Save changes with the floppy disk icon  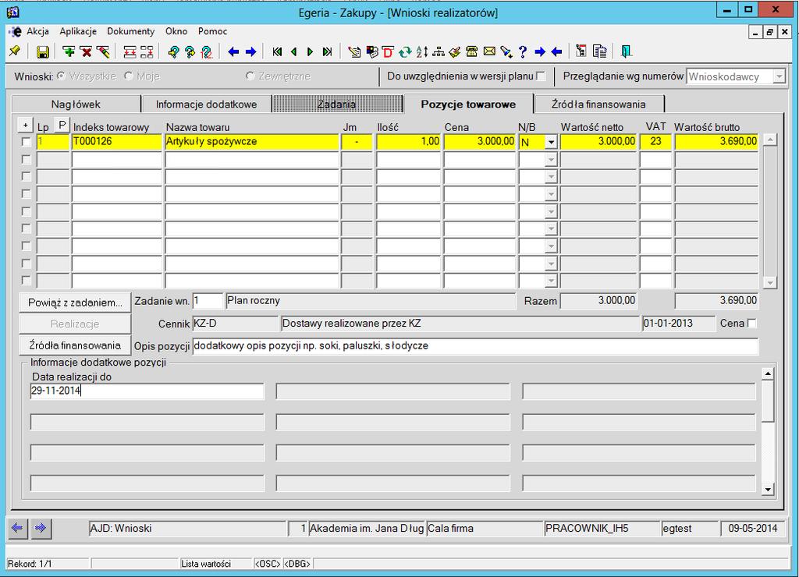pyautogui.click(x=43, y=51)
